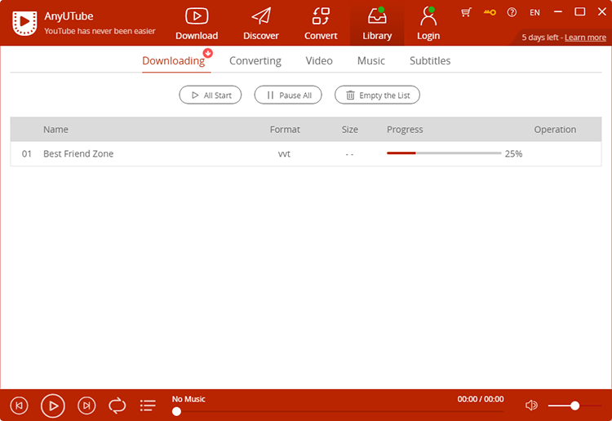Click the 01 row number cell
Screen dimensions: 612x421
click(27, 153)
